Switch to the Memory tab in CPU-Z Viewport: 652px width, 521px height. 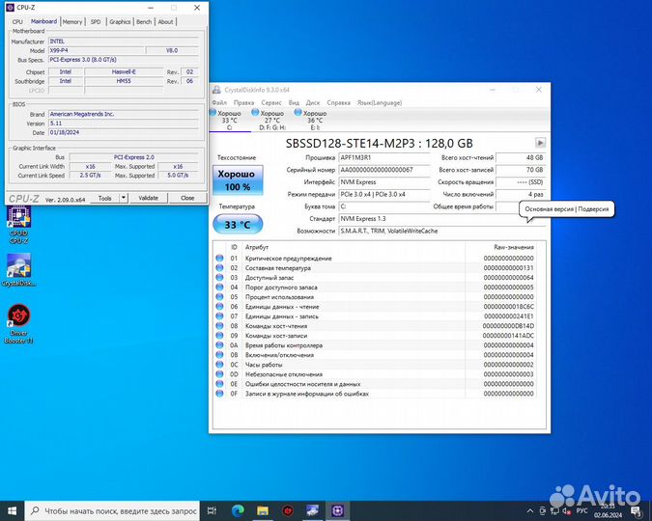click(x=72, y=21)
